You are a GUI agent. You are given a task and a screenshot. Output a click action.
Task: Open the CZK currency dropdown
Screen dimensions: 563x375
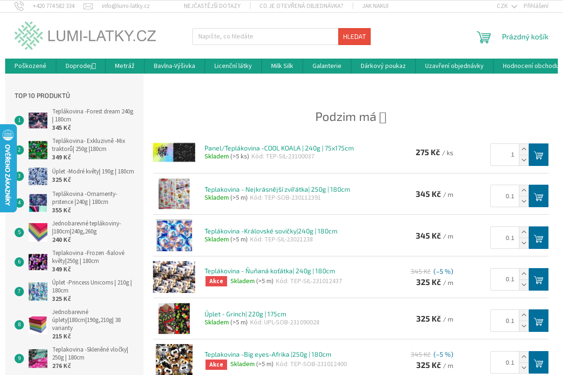(x=507, y=6)
